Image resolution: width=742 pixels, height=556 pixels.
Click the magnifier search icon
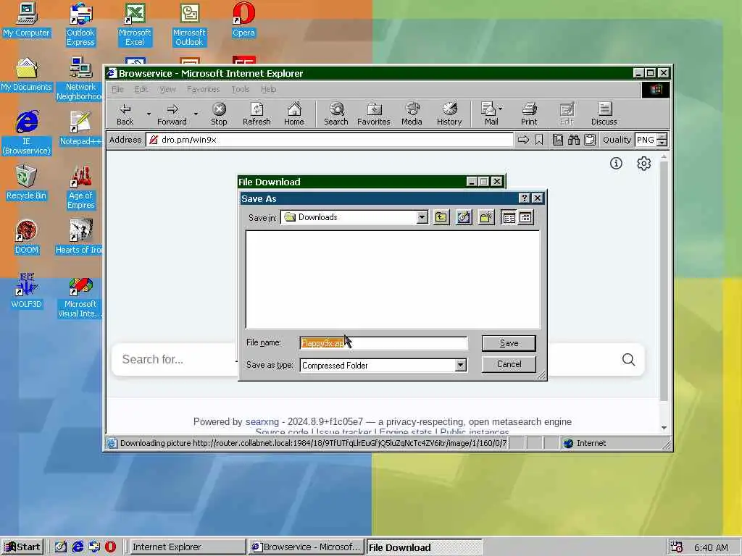(628, 360)
